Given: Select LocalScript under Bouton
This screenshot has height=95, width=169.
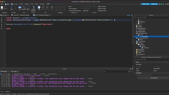Looking at the screenshot, I should [146, 48].
